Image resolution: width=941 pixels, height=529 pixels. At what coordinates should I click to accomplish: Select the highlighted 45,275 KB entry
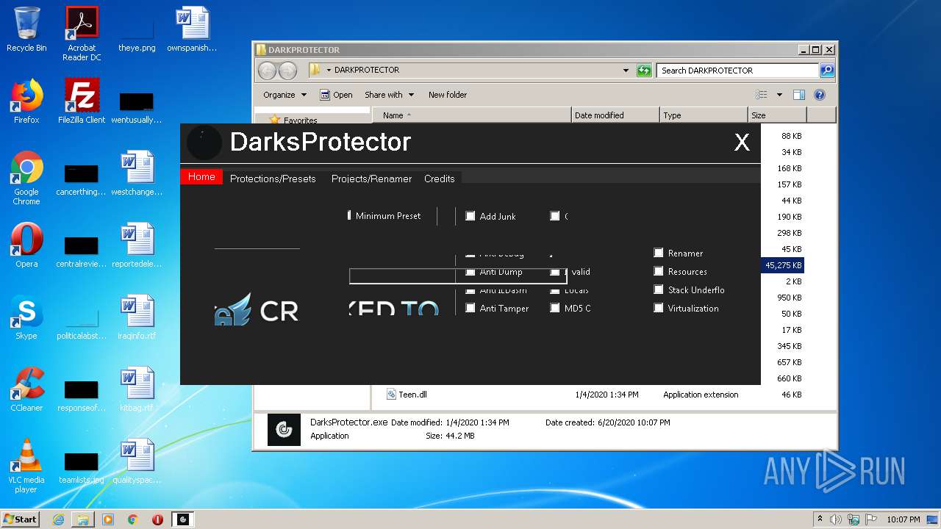click(783, 265)
